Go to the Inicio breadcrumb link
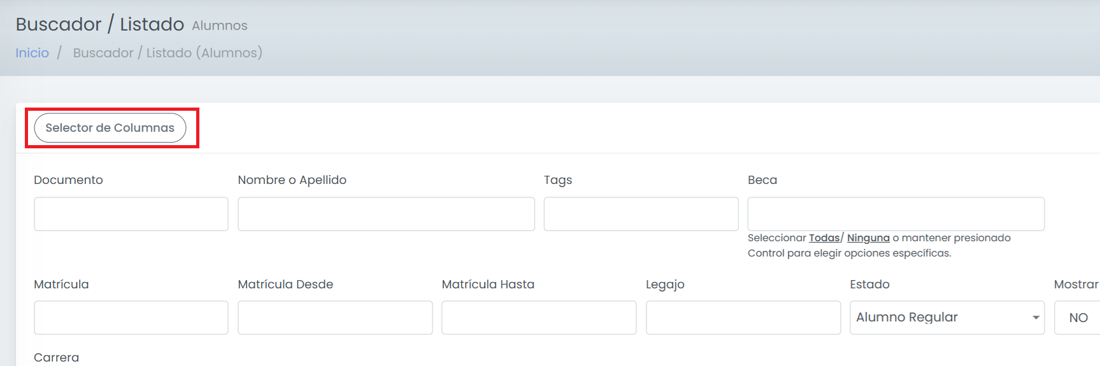Screen dimensions: 1100x366 click(32, 53)
